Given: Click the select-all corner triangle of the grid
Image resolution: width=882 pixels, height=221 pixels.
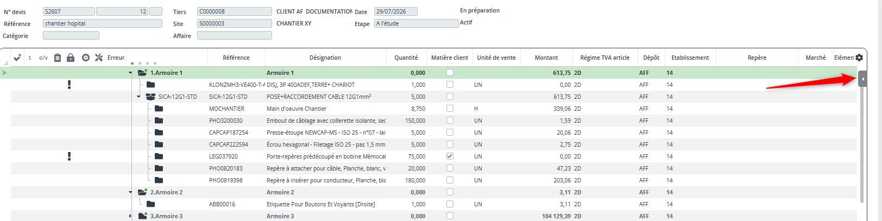Looking at the screenshot, I should click(x=6, y=62).
